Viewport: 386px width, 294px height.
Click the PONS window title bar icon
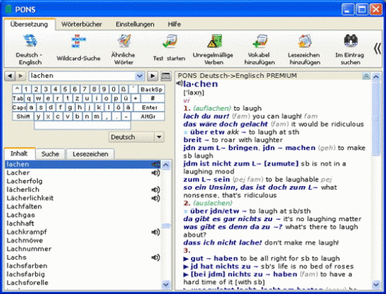(x=9, y=9)
